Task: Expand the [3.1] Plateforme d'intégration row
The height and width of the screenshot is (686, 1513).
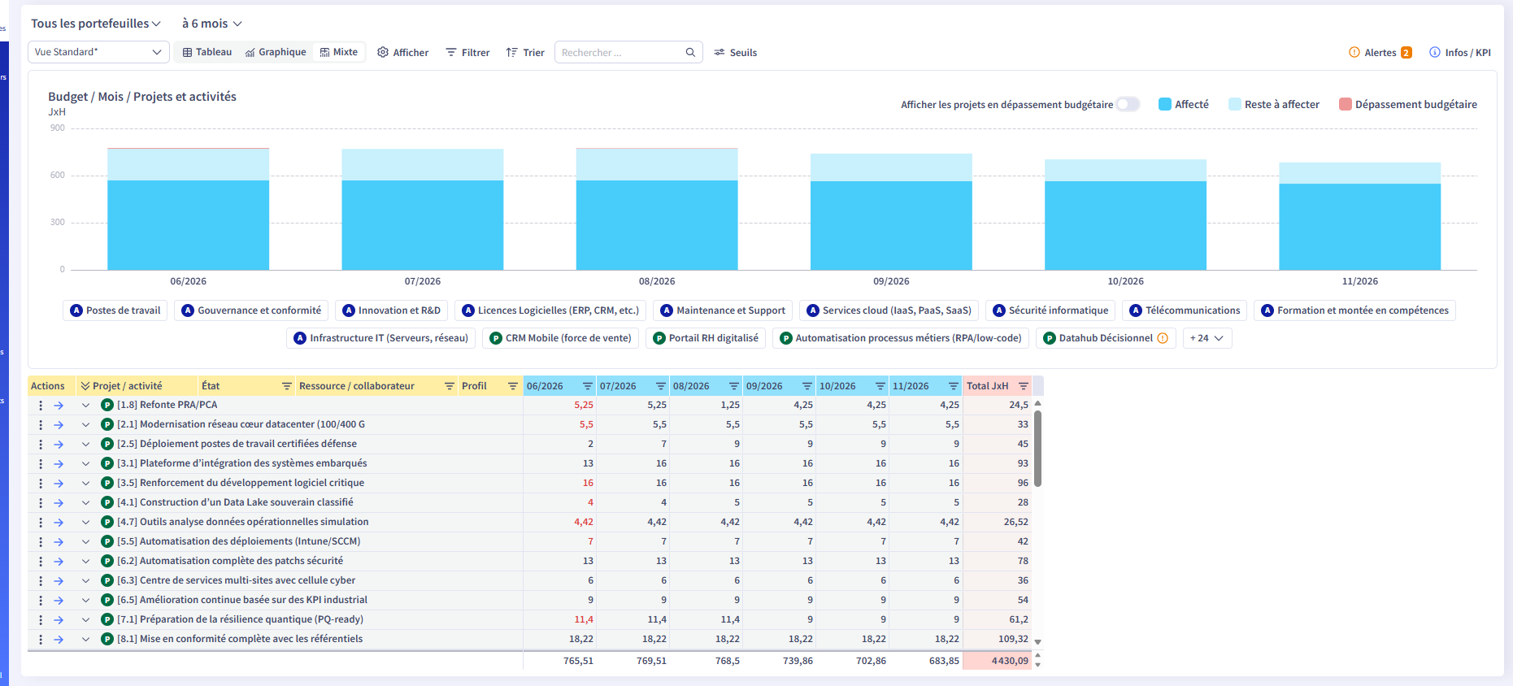Action: (x=85, y=463)
